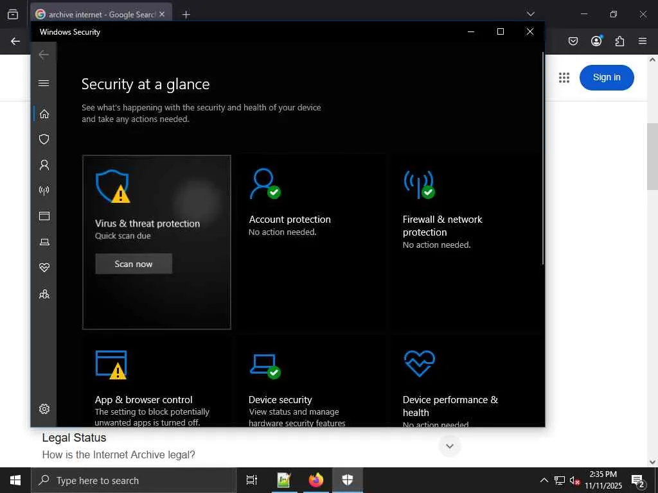Click App & browser control tile icon

[x=112, y=365]
